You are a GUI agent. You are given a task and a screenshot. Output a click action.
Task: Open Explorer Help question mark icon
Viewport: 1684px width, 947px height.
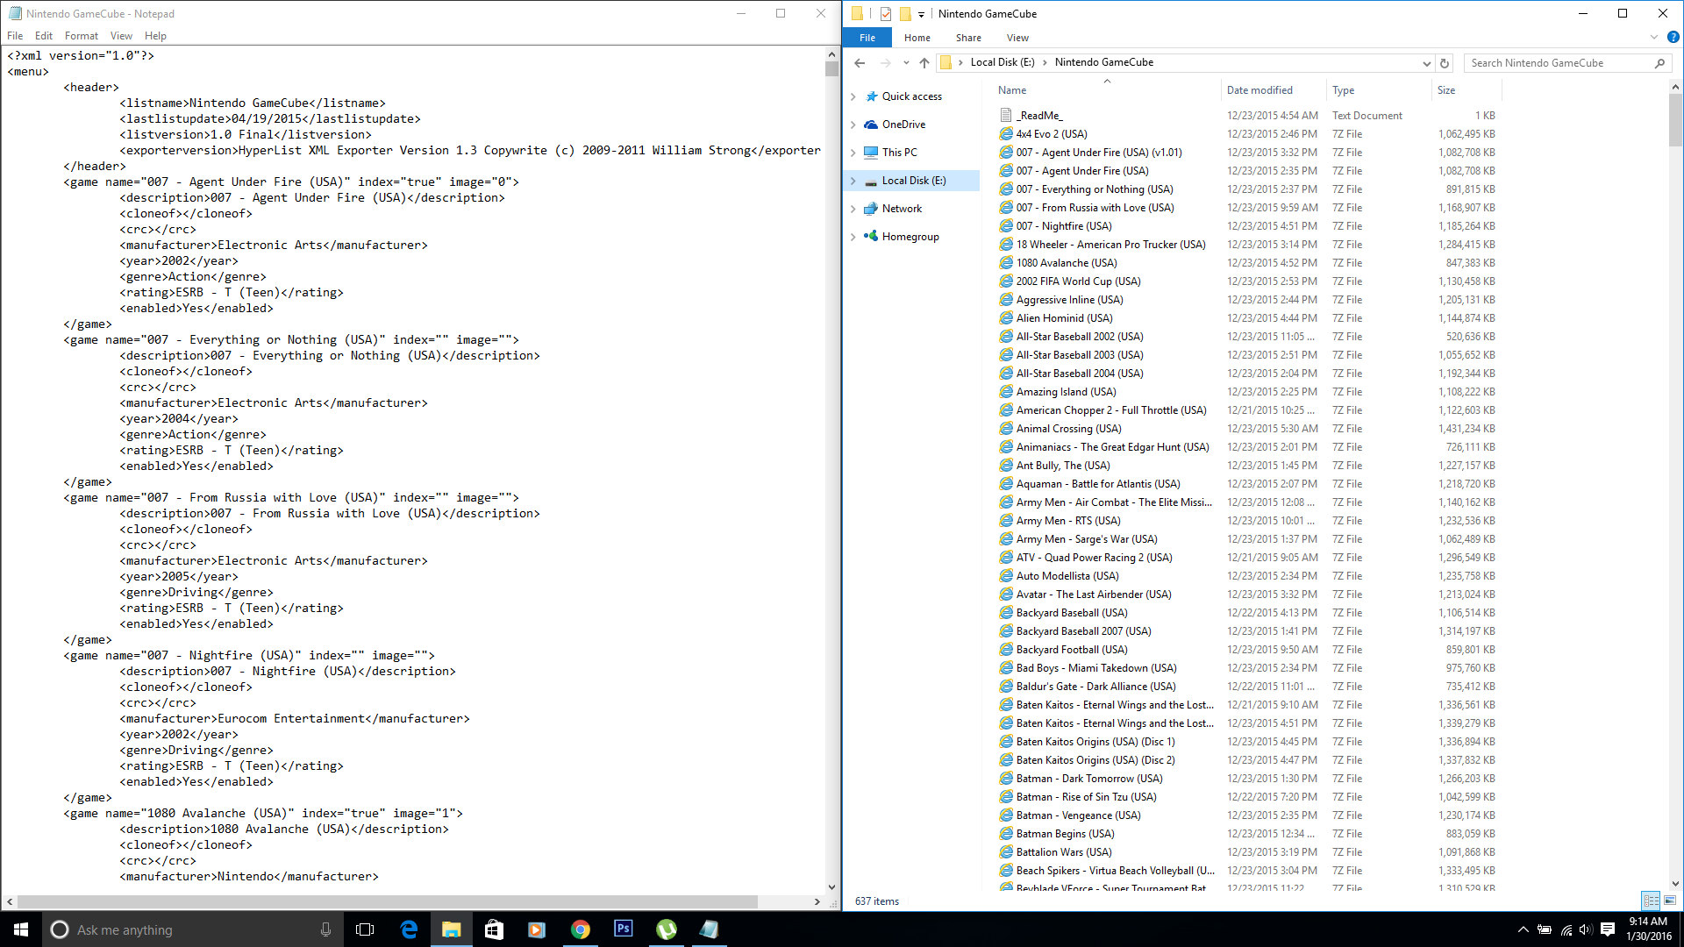coord(1673,38)
